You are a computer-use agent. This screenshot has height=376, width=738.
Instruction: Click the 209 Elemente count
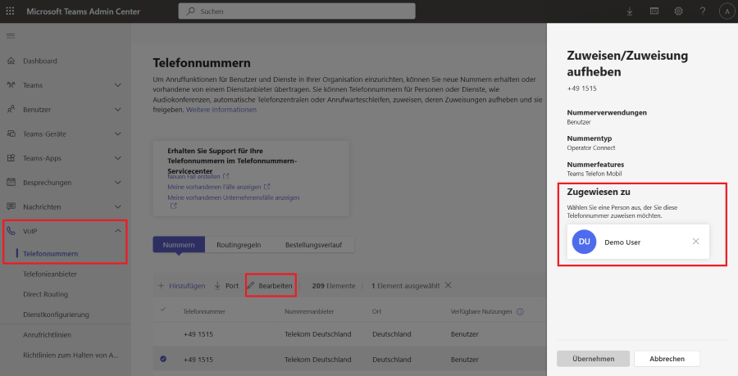(333, 286)
